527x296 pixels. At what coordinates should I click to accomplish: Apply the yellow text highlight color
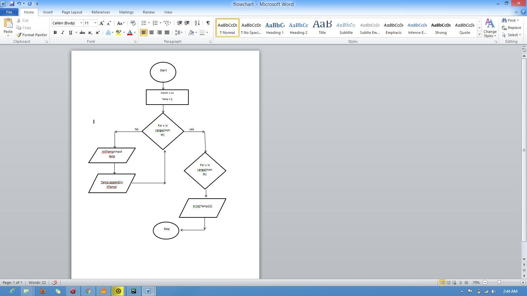tap(119, 33)
